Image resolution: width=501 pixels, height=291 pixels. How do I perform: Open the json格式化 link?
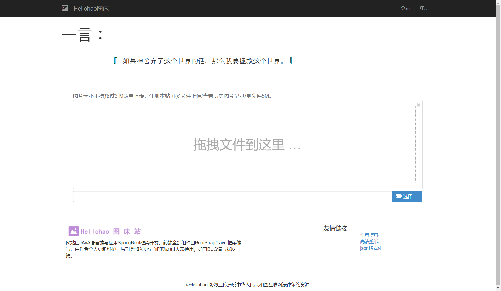coord(371,248)
